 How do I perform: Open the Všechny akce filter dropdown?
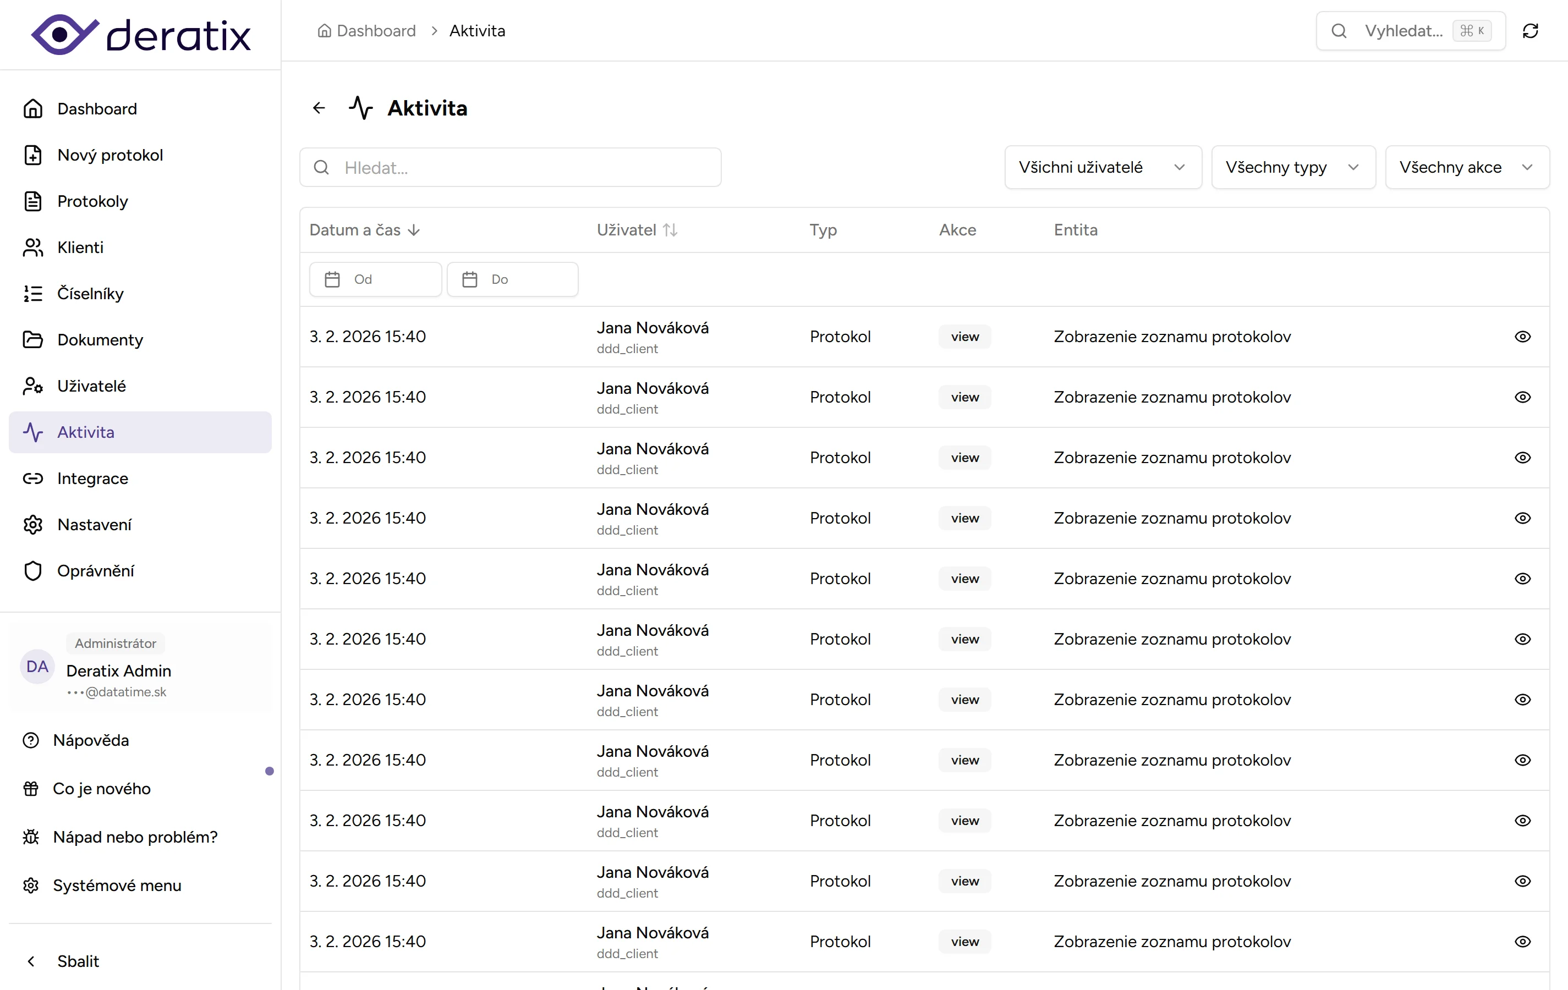pyautogui.click(x=1466, y=167)
